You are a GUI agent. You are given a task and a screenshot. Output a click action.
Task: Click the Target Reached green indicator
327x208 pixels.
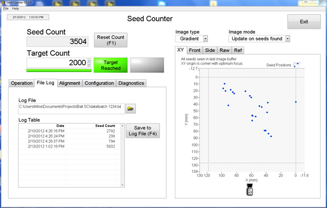tap(111, 65)
